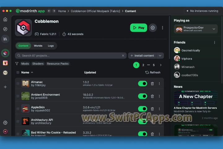This screenshot has height=149, width=223.
Task: Expand the Install content dropdown arrow
Action: coord(160,56)
